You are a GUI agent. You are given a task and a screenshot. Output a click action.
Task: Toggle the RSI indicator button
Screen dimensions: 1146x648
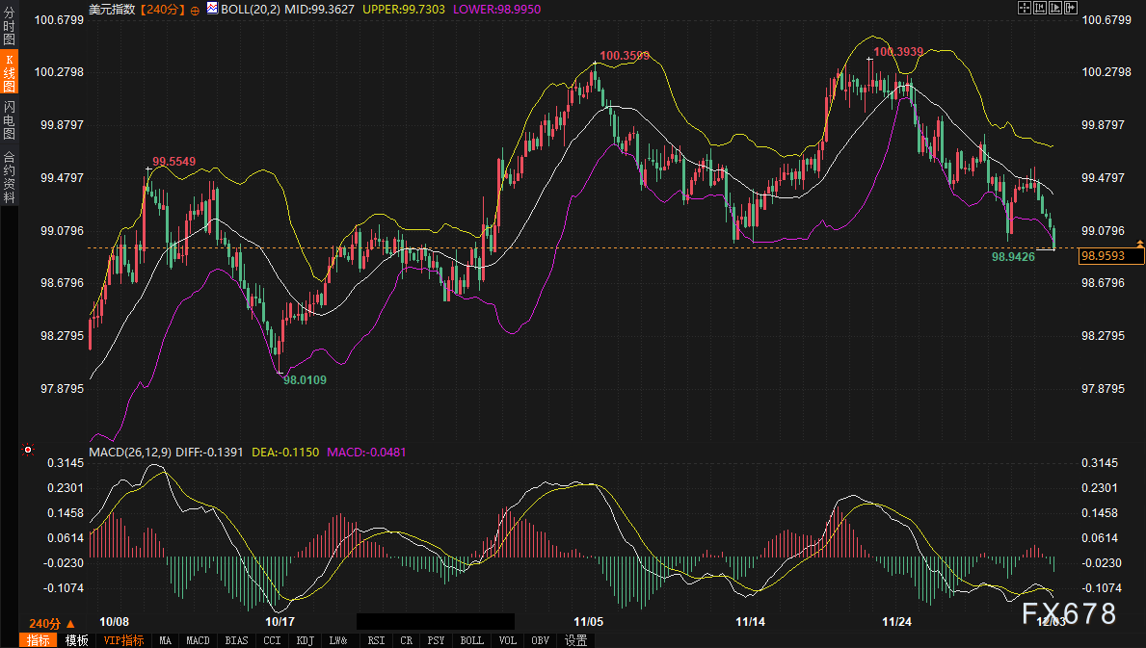click(377, 640)
